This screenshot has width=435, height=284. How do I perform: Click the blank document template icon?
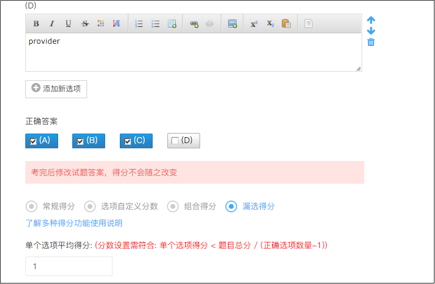[x=308, y=24]
